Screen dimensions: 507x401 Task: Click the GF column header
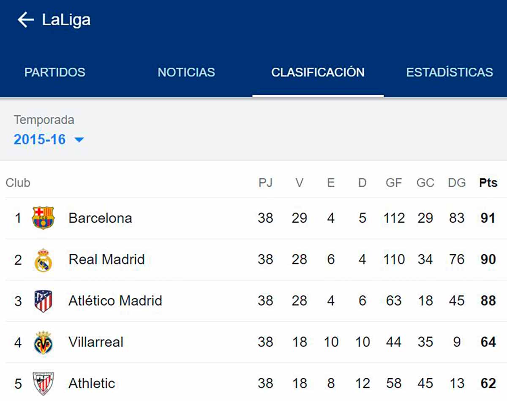(x=394, y=183)
